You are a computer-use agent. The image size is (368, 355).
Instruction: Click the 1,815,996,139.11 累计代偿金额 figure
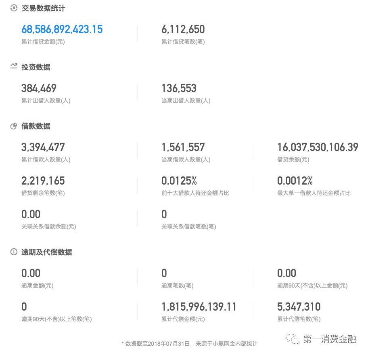click(x=199, y=307)
